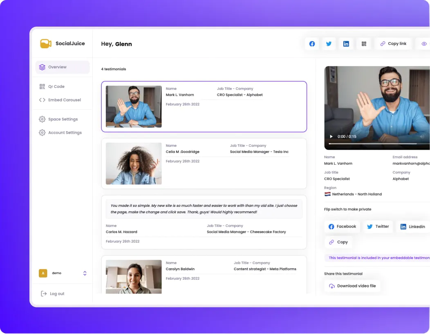The height and width of the screenshot is (334, 430).
Task: Open Embed Carousel from the sidebar
Action: click(64, 100)
